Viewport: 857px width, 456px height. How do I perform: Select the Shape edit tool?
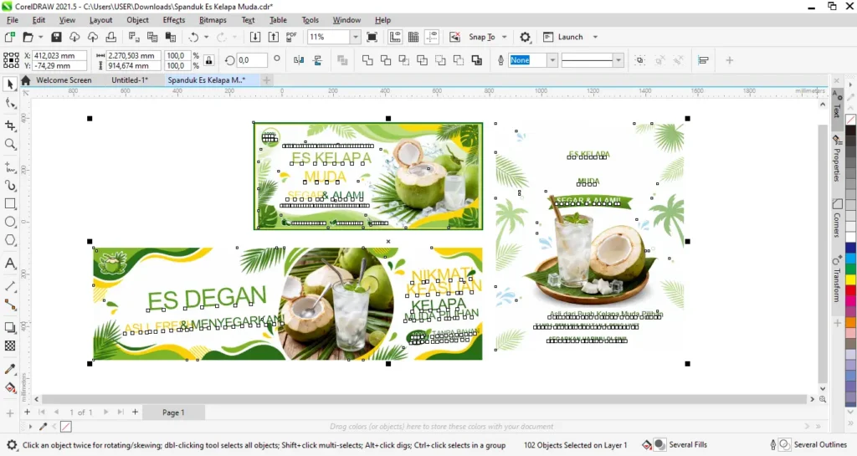(10, 103)
